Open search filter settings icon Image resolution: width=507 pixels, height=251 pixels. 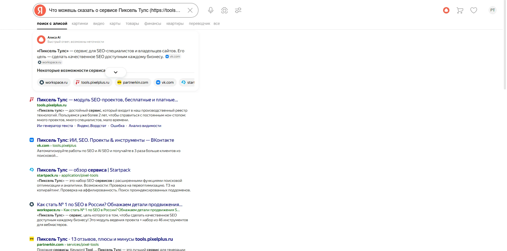click(238, 10)
